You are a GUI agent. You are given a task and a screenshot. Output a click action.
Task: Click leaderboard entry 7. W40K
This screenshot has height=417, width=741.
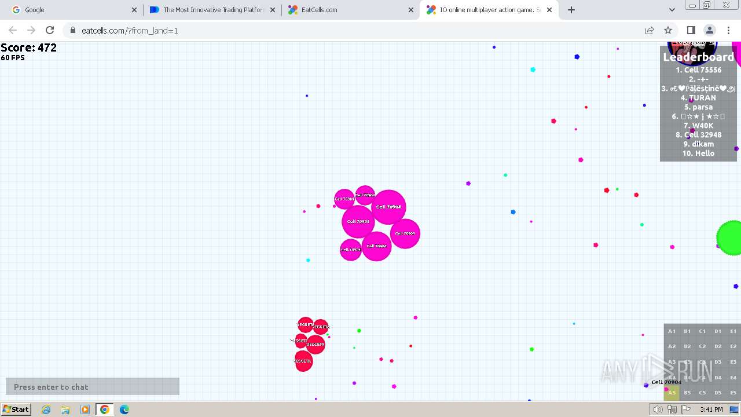pyautogui.click(x=698, y=126)
